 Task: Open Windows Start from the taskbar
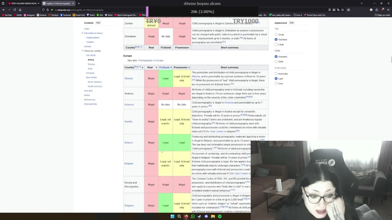point(172,216)
